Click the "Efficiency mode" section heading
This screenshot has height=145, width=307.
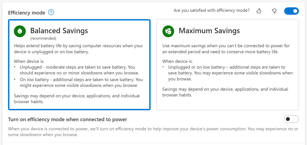tap(26, 12)
